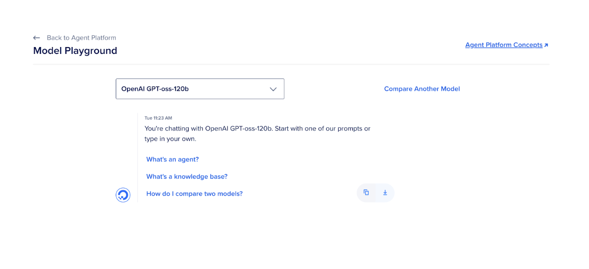
Task: Go back via Back to Agent Platform text
Action: pos(81,38)
